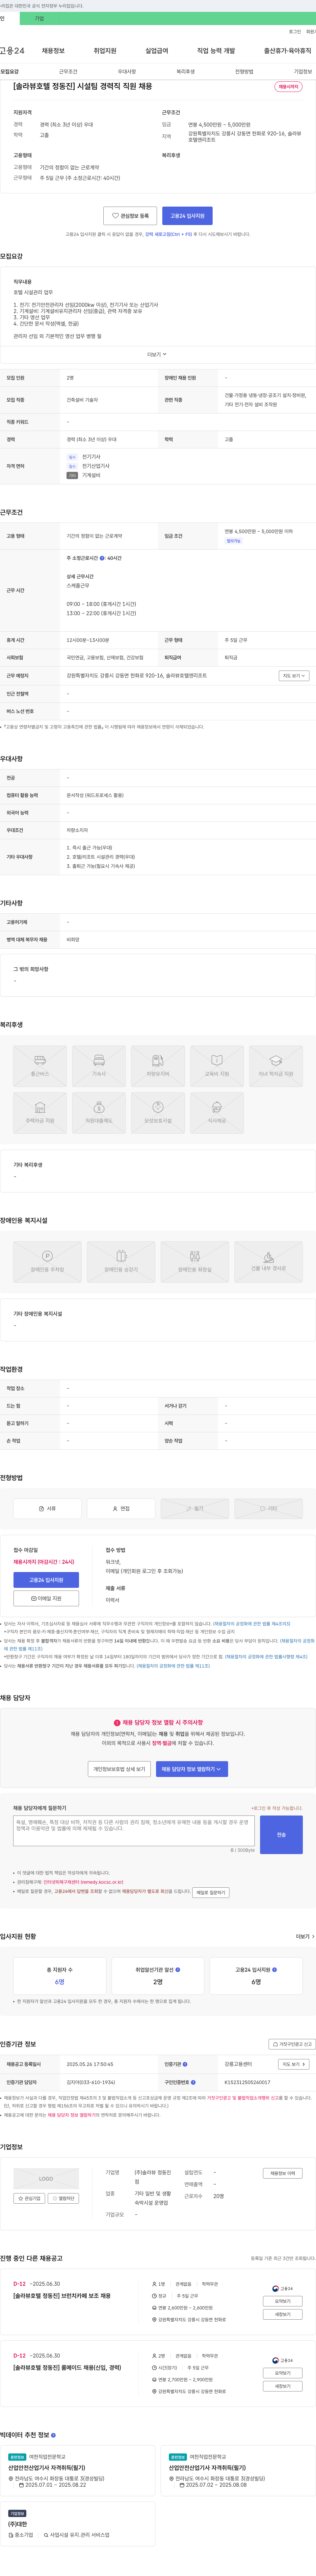Switch to the 근무조건 tab
Viewport: 316px width, 2576px height.
[x=68, y=72]
